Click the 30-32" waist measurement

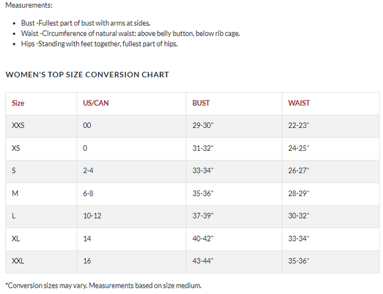tap(299, 216)
